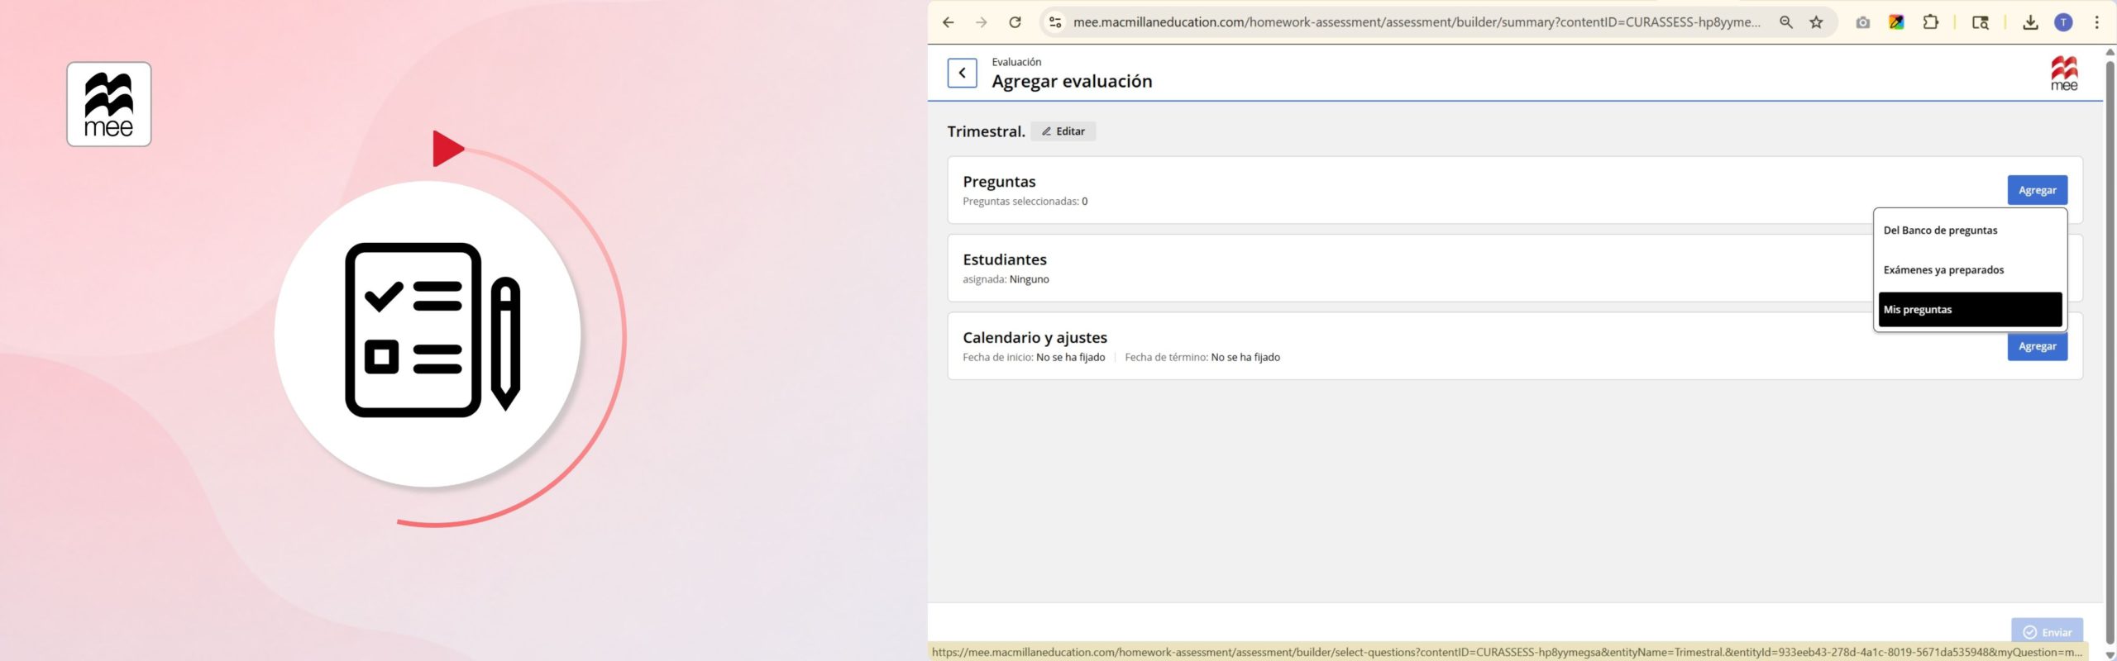Click Agregar in Calendario y ajustes section
The image size is (2117, 661).
tap(2037, 347)
